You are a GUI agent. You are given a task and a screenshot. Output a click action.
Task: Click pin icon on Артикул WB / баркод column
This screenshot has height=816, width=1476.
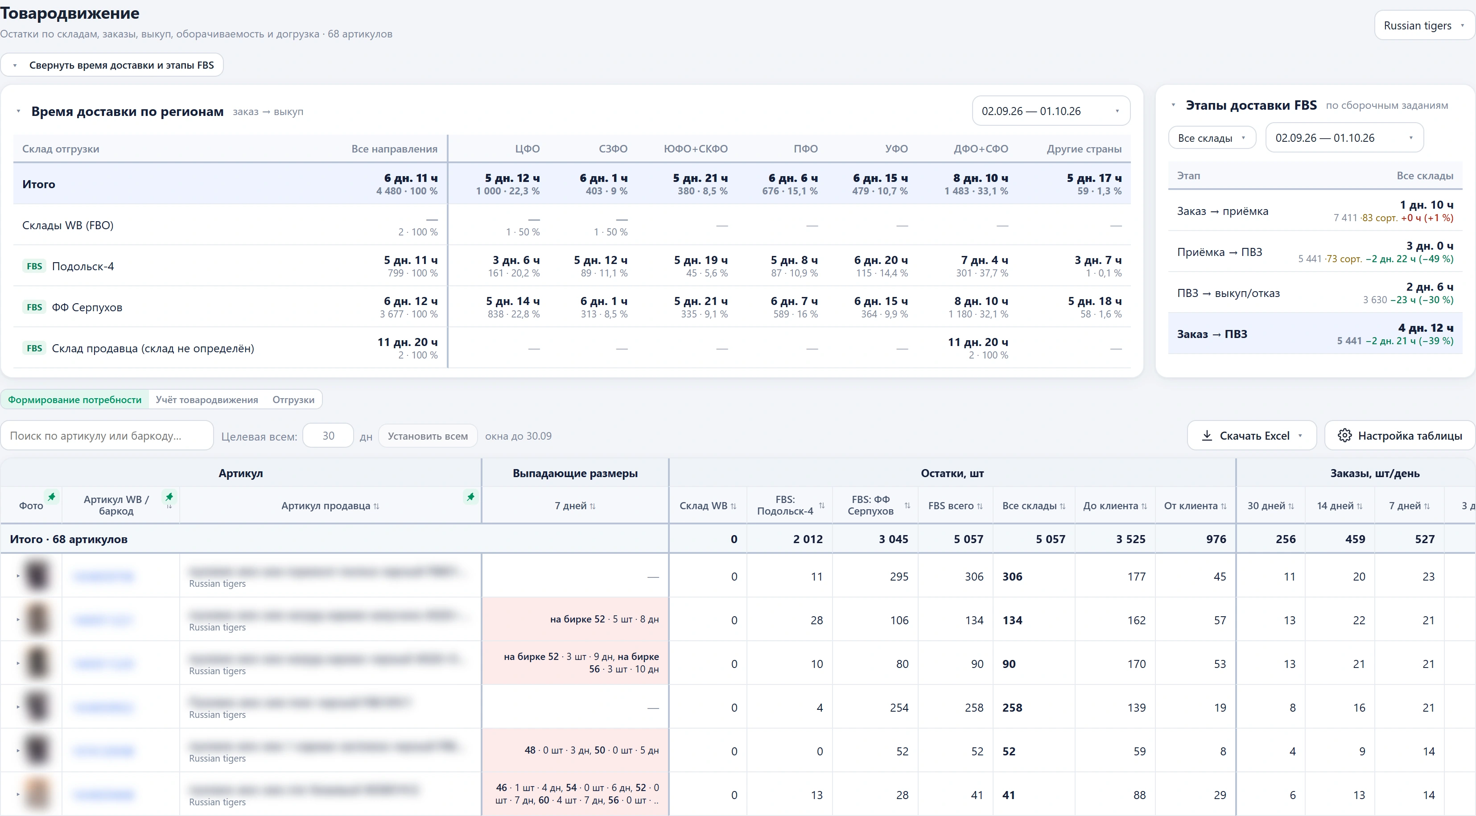[x=169, y=497]
